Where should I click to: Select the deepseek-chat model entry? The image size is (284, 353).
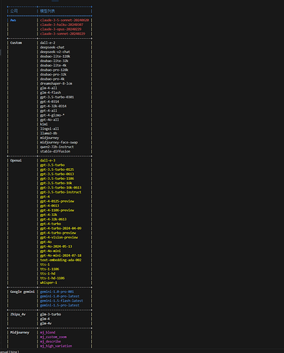click(x=52, y=47)
